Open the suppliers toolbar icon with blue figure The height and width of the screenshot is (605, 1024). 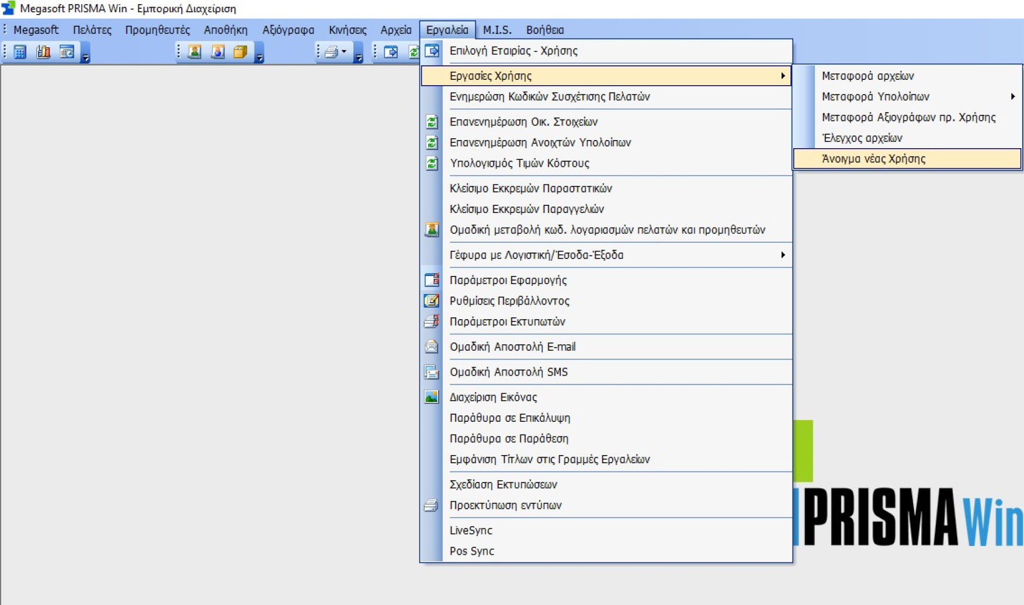218,52
